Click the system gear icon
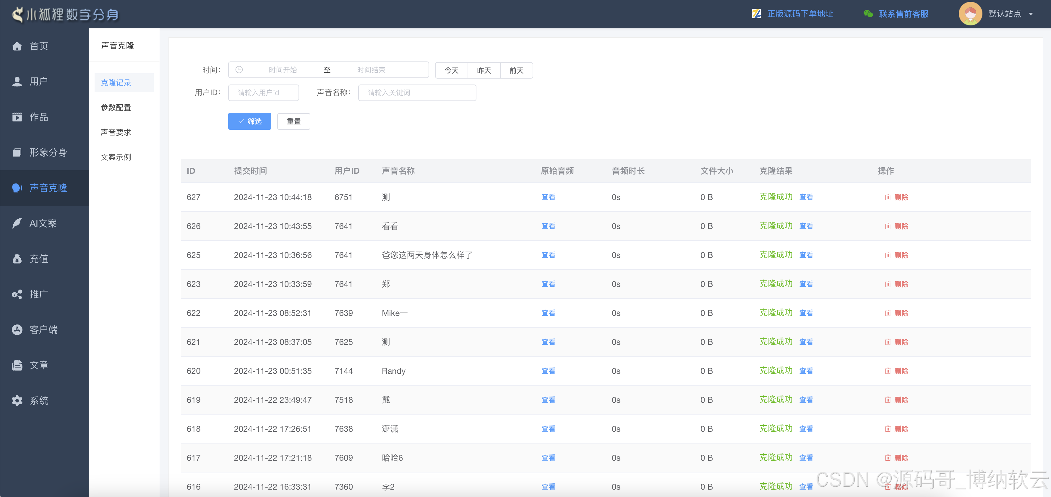The width and height of the screenshot is (1051, 497). (17, 400)
